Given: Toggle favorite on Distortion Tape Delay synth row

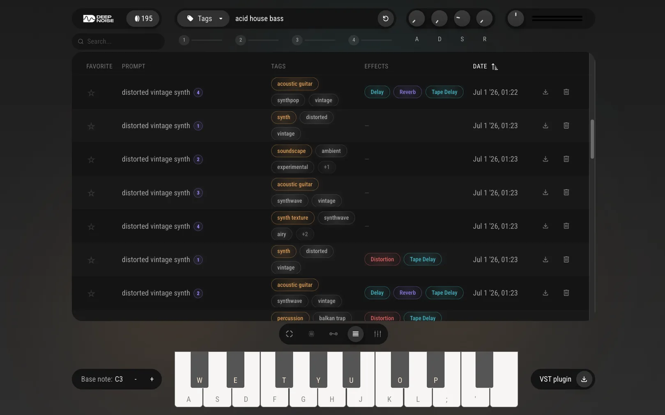Looking at the screenshot, I should coord(91,260).
